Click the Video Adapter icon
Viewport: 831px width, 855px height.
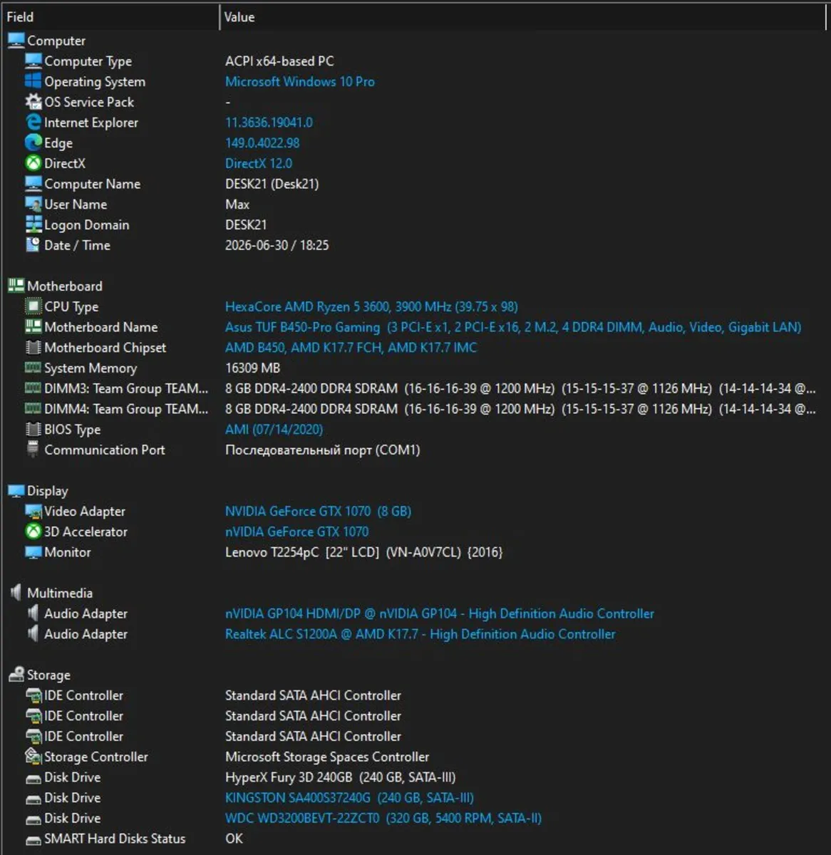[x=33, y=512]
